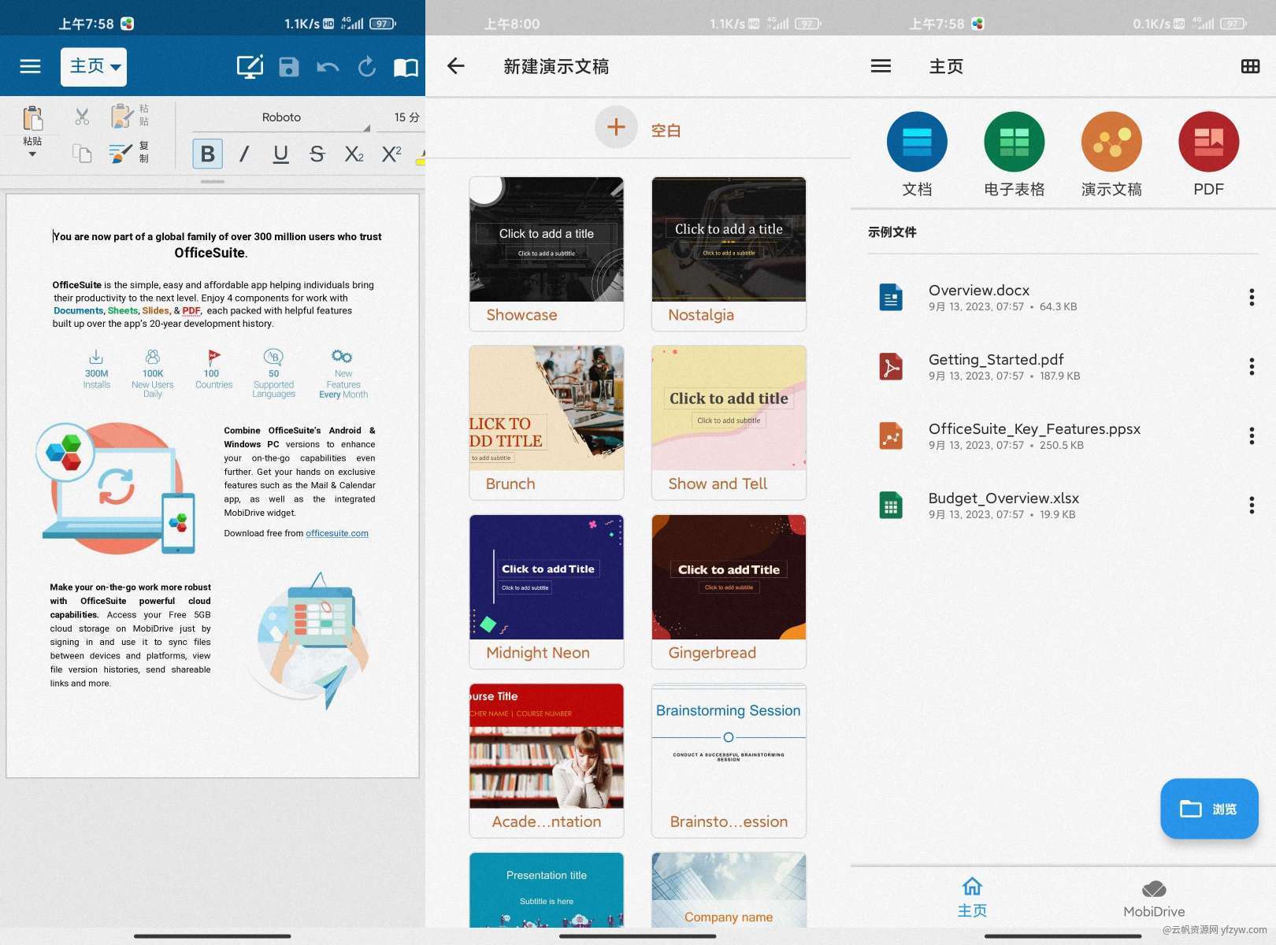The width and height of the screenshot is (1276, 945).
Task: Select the format painter brush icon
Action: (x=121, y=153)
